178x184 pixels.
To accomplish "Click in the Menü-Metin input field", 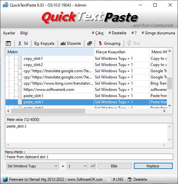I will pos(89,157).
